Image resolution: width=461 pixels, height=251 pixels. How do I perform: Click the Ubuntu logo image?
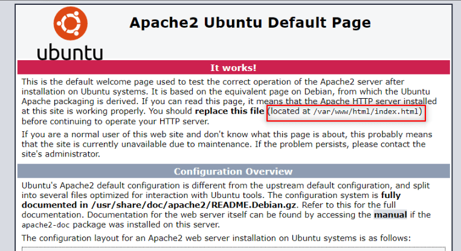tap(70, 33)
